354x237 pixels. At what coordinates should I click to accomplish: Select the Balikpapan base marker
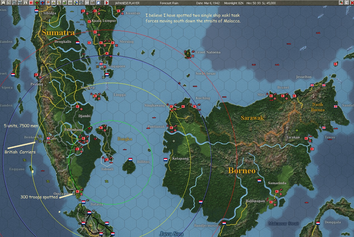pos(271,202)
